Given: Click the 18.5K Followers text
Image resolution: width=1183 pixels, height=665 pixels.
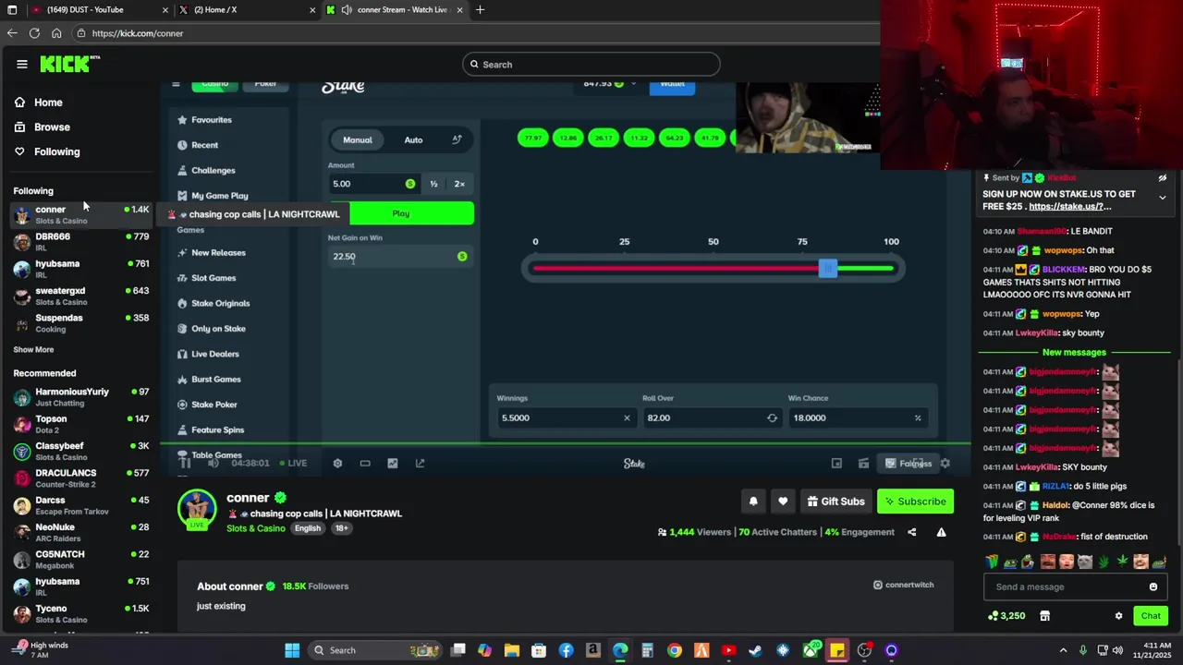Looking at the screenshot, I should pos(315,586).
